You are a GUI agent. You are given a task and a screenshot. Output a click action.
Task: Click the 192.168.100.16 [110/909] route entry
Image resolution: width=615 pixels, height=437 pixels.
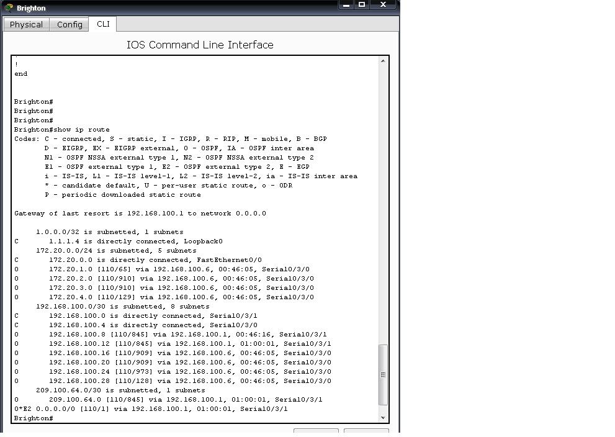click(x=173, y=353)
